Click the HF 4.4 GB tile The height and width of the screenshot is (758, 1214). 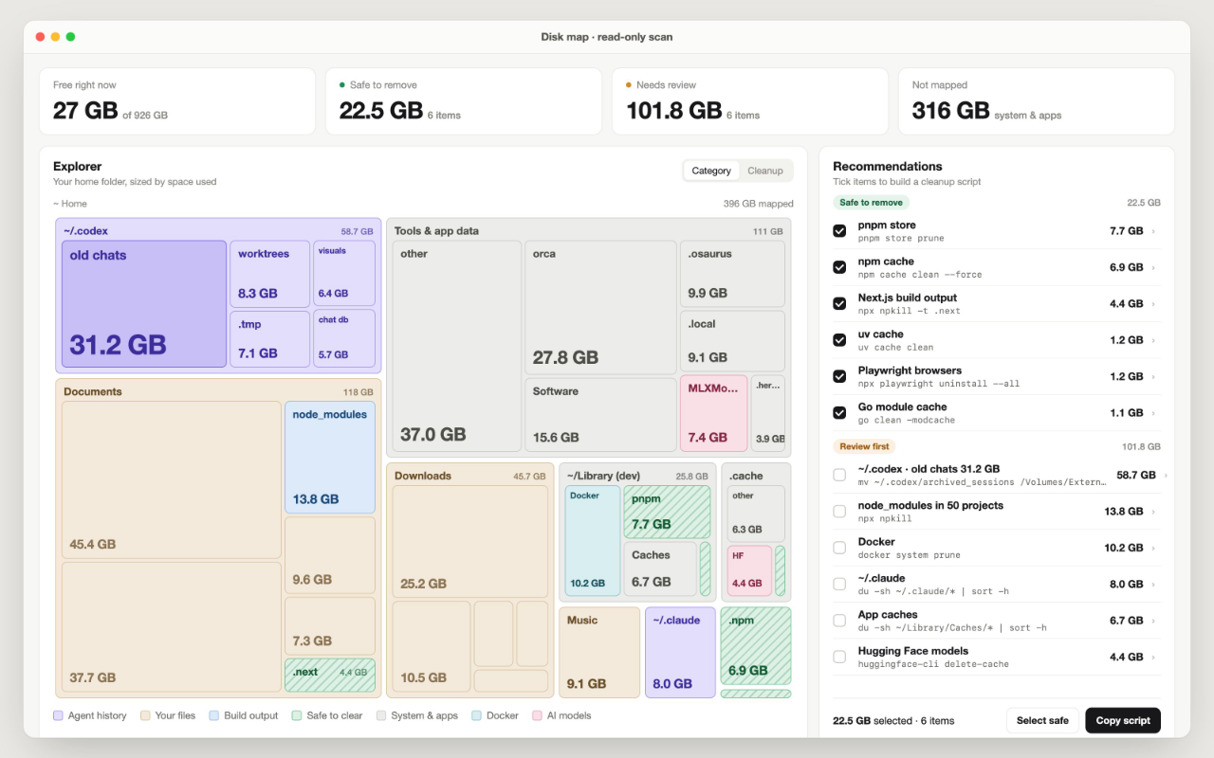click(749, 570)
